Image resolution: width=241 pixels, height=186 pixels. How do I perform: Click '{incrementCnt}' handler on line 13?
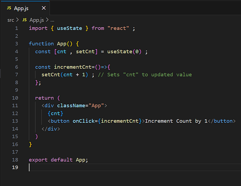[x=120, y=121]
